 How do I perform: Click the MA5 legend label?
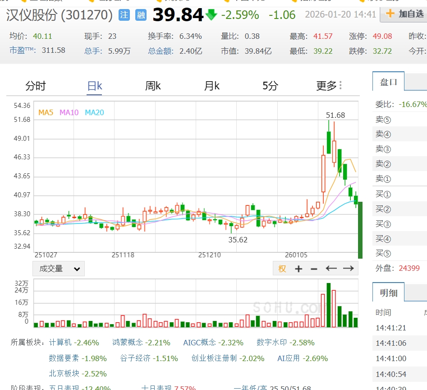click(x=46, y=112)
